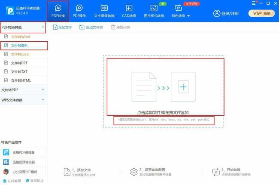
Task: Open 办公资源PPT模板 product recommendation
Action: [23, 172]
